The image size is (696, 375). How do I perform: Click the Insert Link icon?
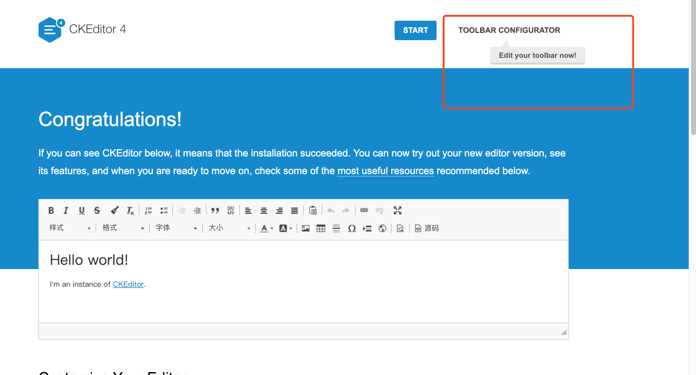click(364, 210)
